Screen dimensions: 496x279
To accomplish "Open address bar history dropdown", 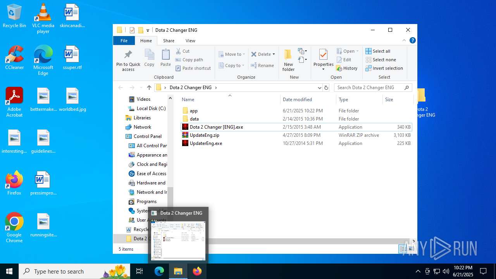I will (319, 88).
